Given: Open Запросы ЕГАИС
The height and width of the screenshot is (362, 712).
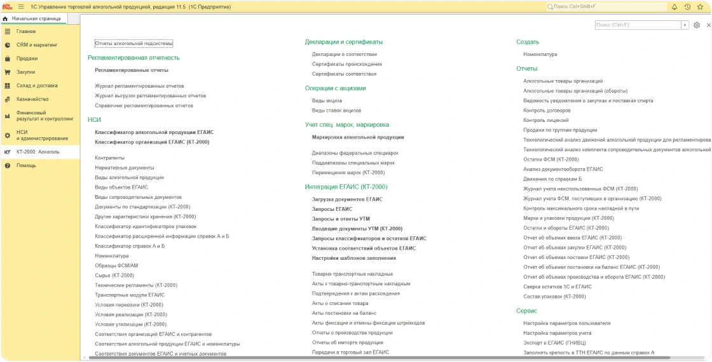Looking at the screenshot, I should point(332,209).
